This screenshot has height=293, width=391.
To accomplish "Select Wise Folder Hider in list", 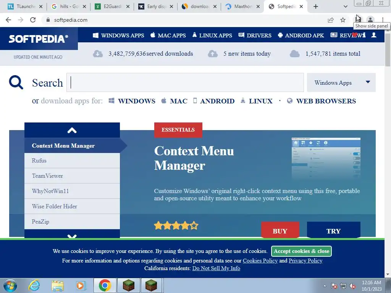I will [x=72, y=206].
